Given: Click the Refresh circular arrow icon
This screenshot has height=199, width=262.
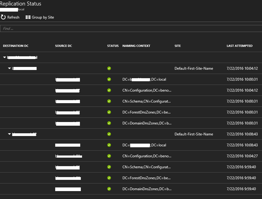Looking at the screenshot, I should coord(3,17).
